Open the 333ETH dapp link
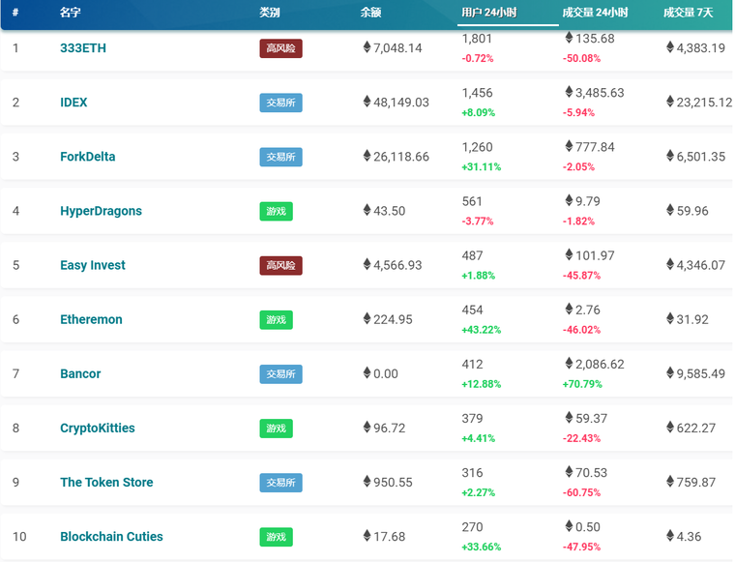 tap(83, 47)
